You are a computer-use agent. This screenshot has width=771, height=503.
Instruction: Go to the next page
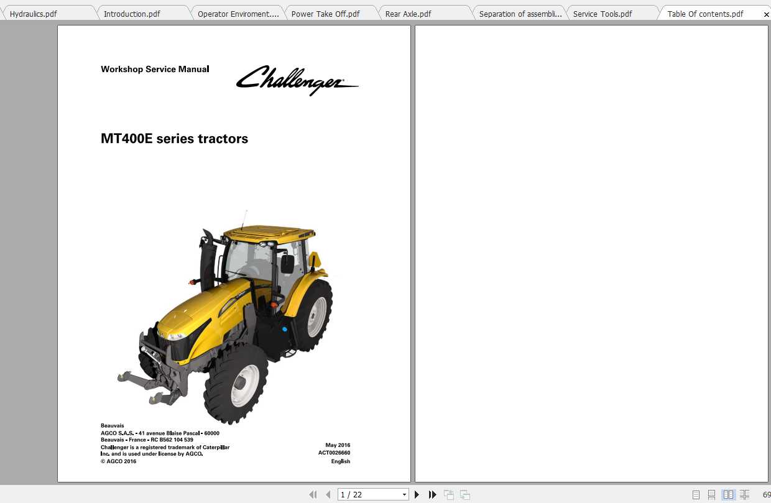pos(417,495)
